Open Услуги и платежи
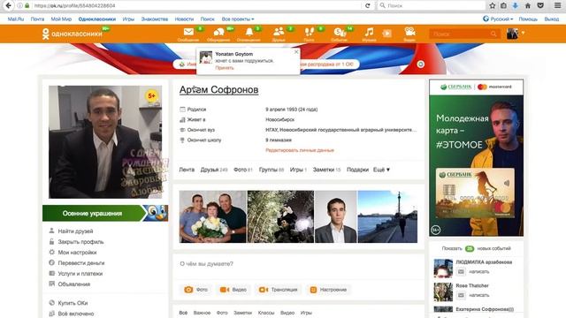 click(x=80, y=274)
